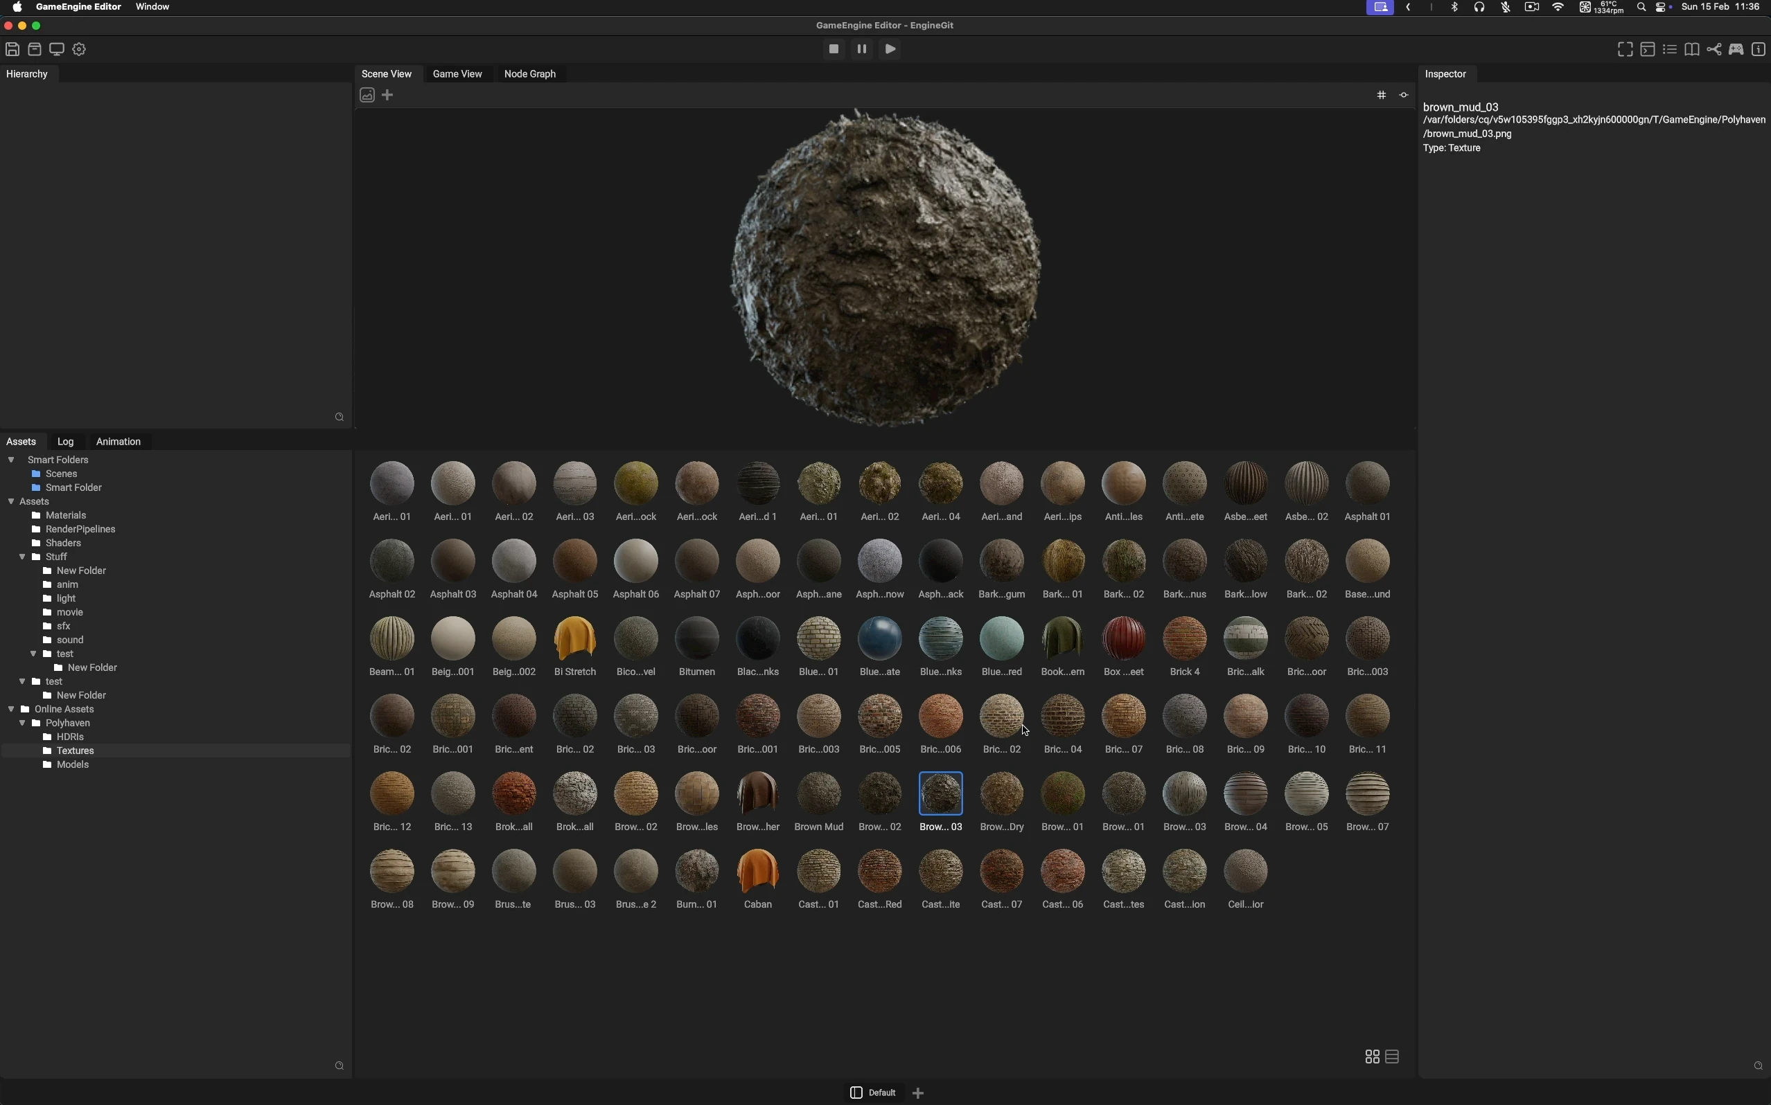The width and height of the screenshot is (1771, 1105).
Task: Collapse the Assets root tree node
Action: 11,501
